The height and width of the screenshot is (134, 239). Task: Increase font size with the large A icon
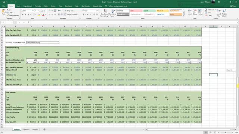pyautogui.click(x=42, y=11)
